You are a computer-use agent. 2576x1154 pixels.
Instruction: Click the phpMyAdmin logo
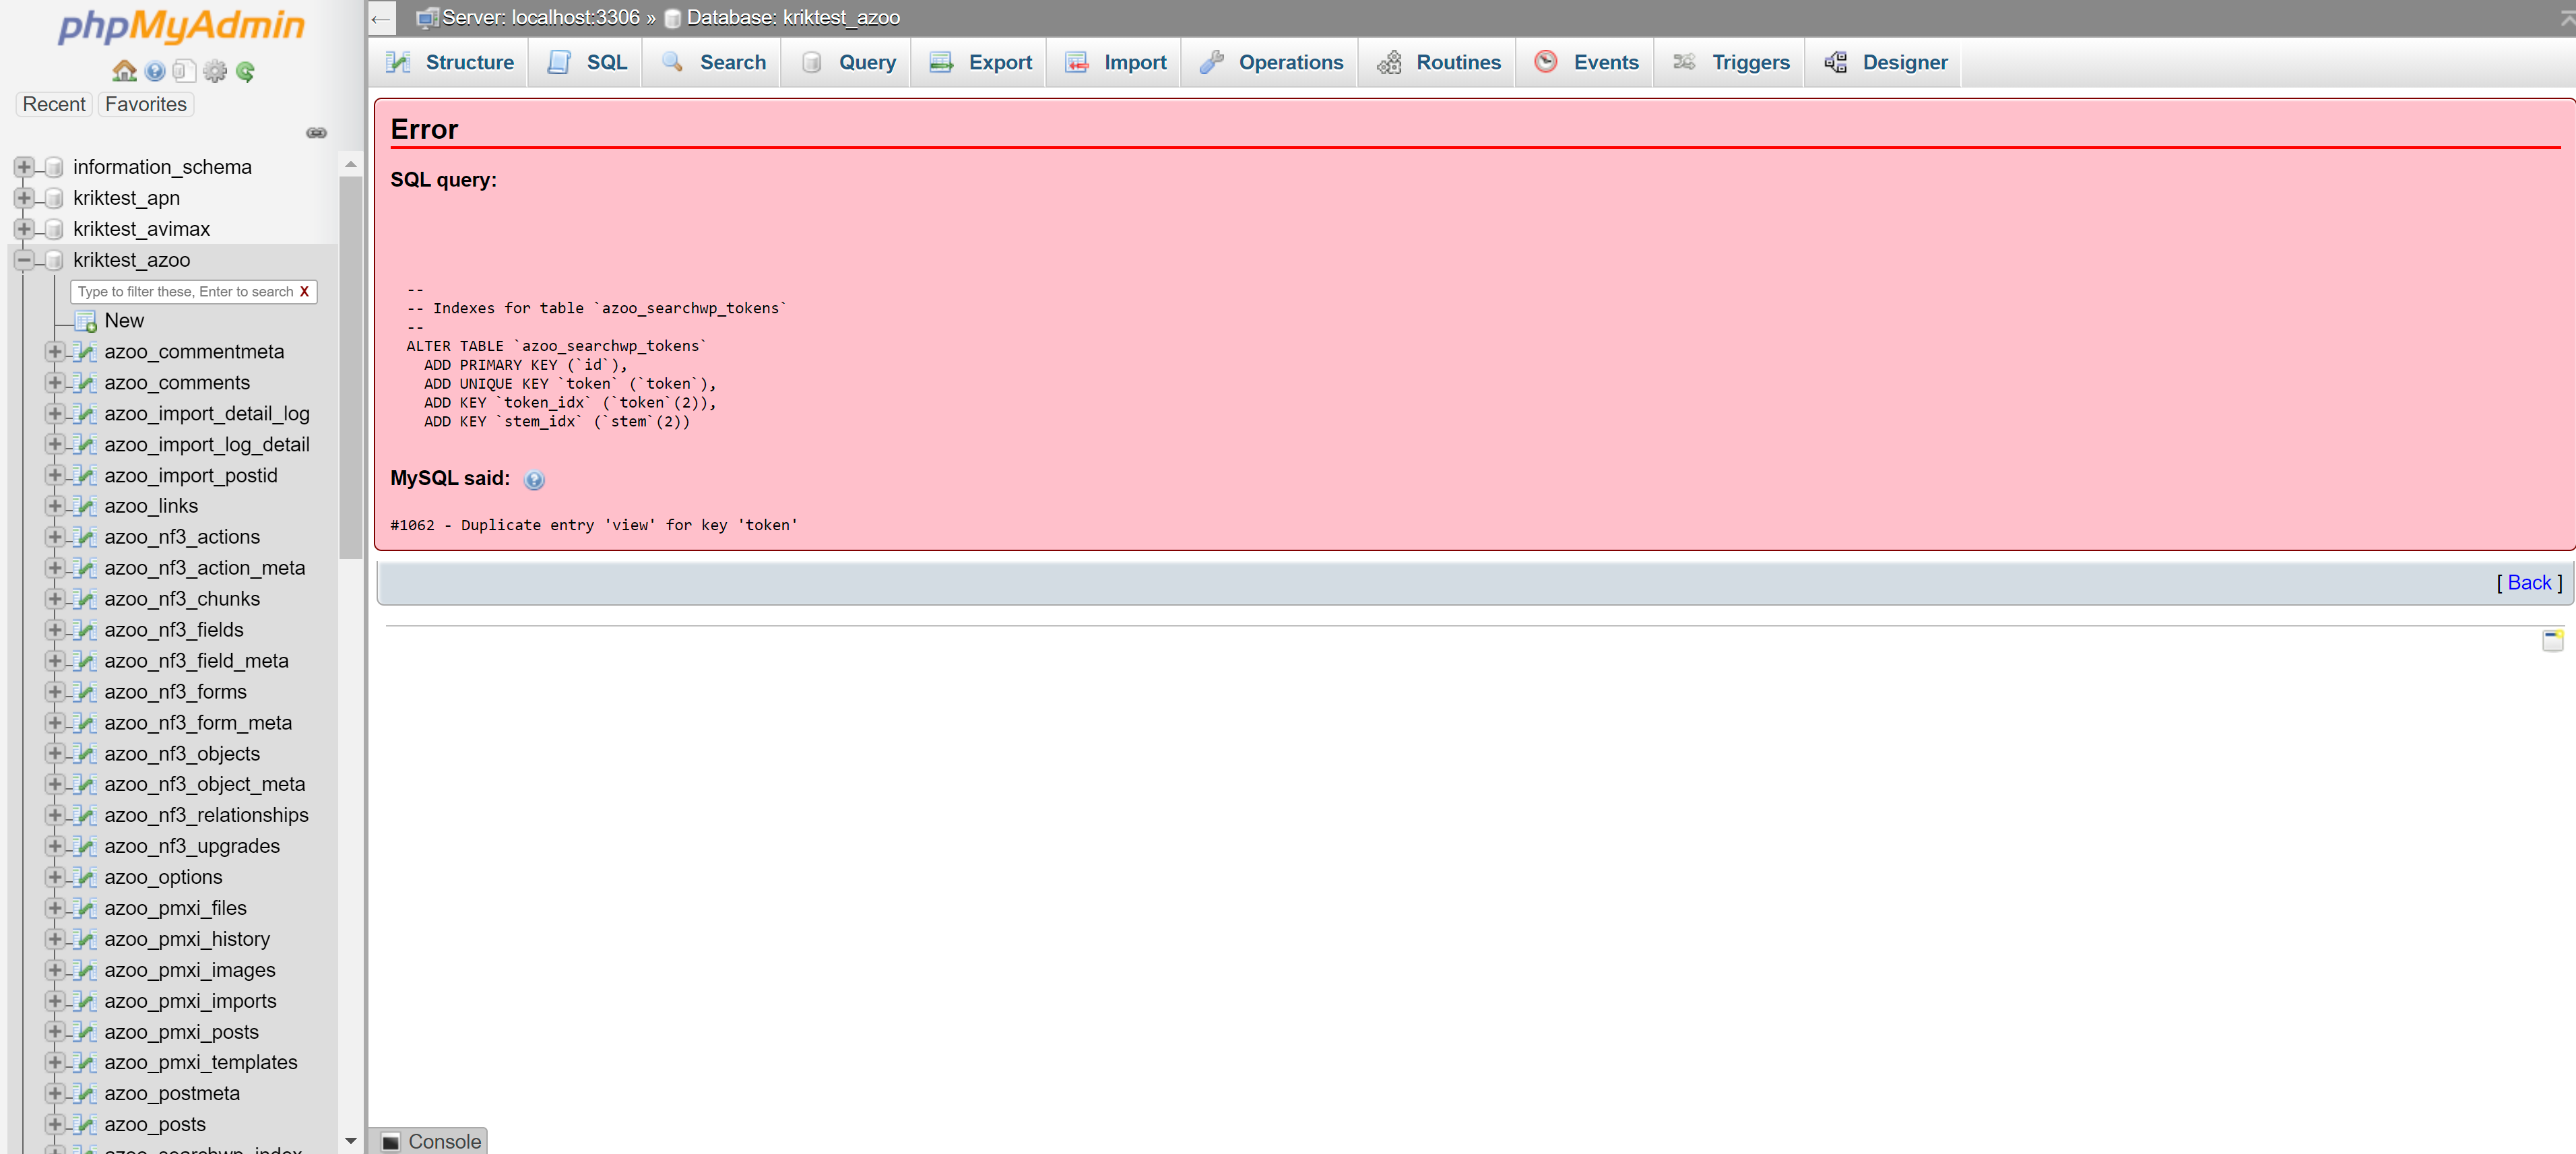(x=182, y=26)
